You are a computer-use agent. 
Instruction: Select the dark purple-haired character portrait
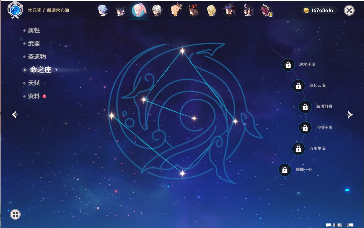(x=120, y=10)
